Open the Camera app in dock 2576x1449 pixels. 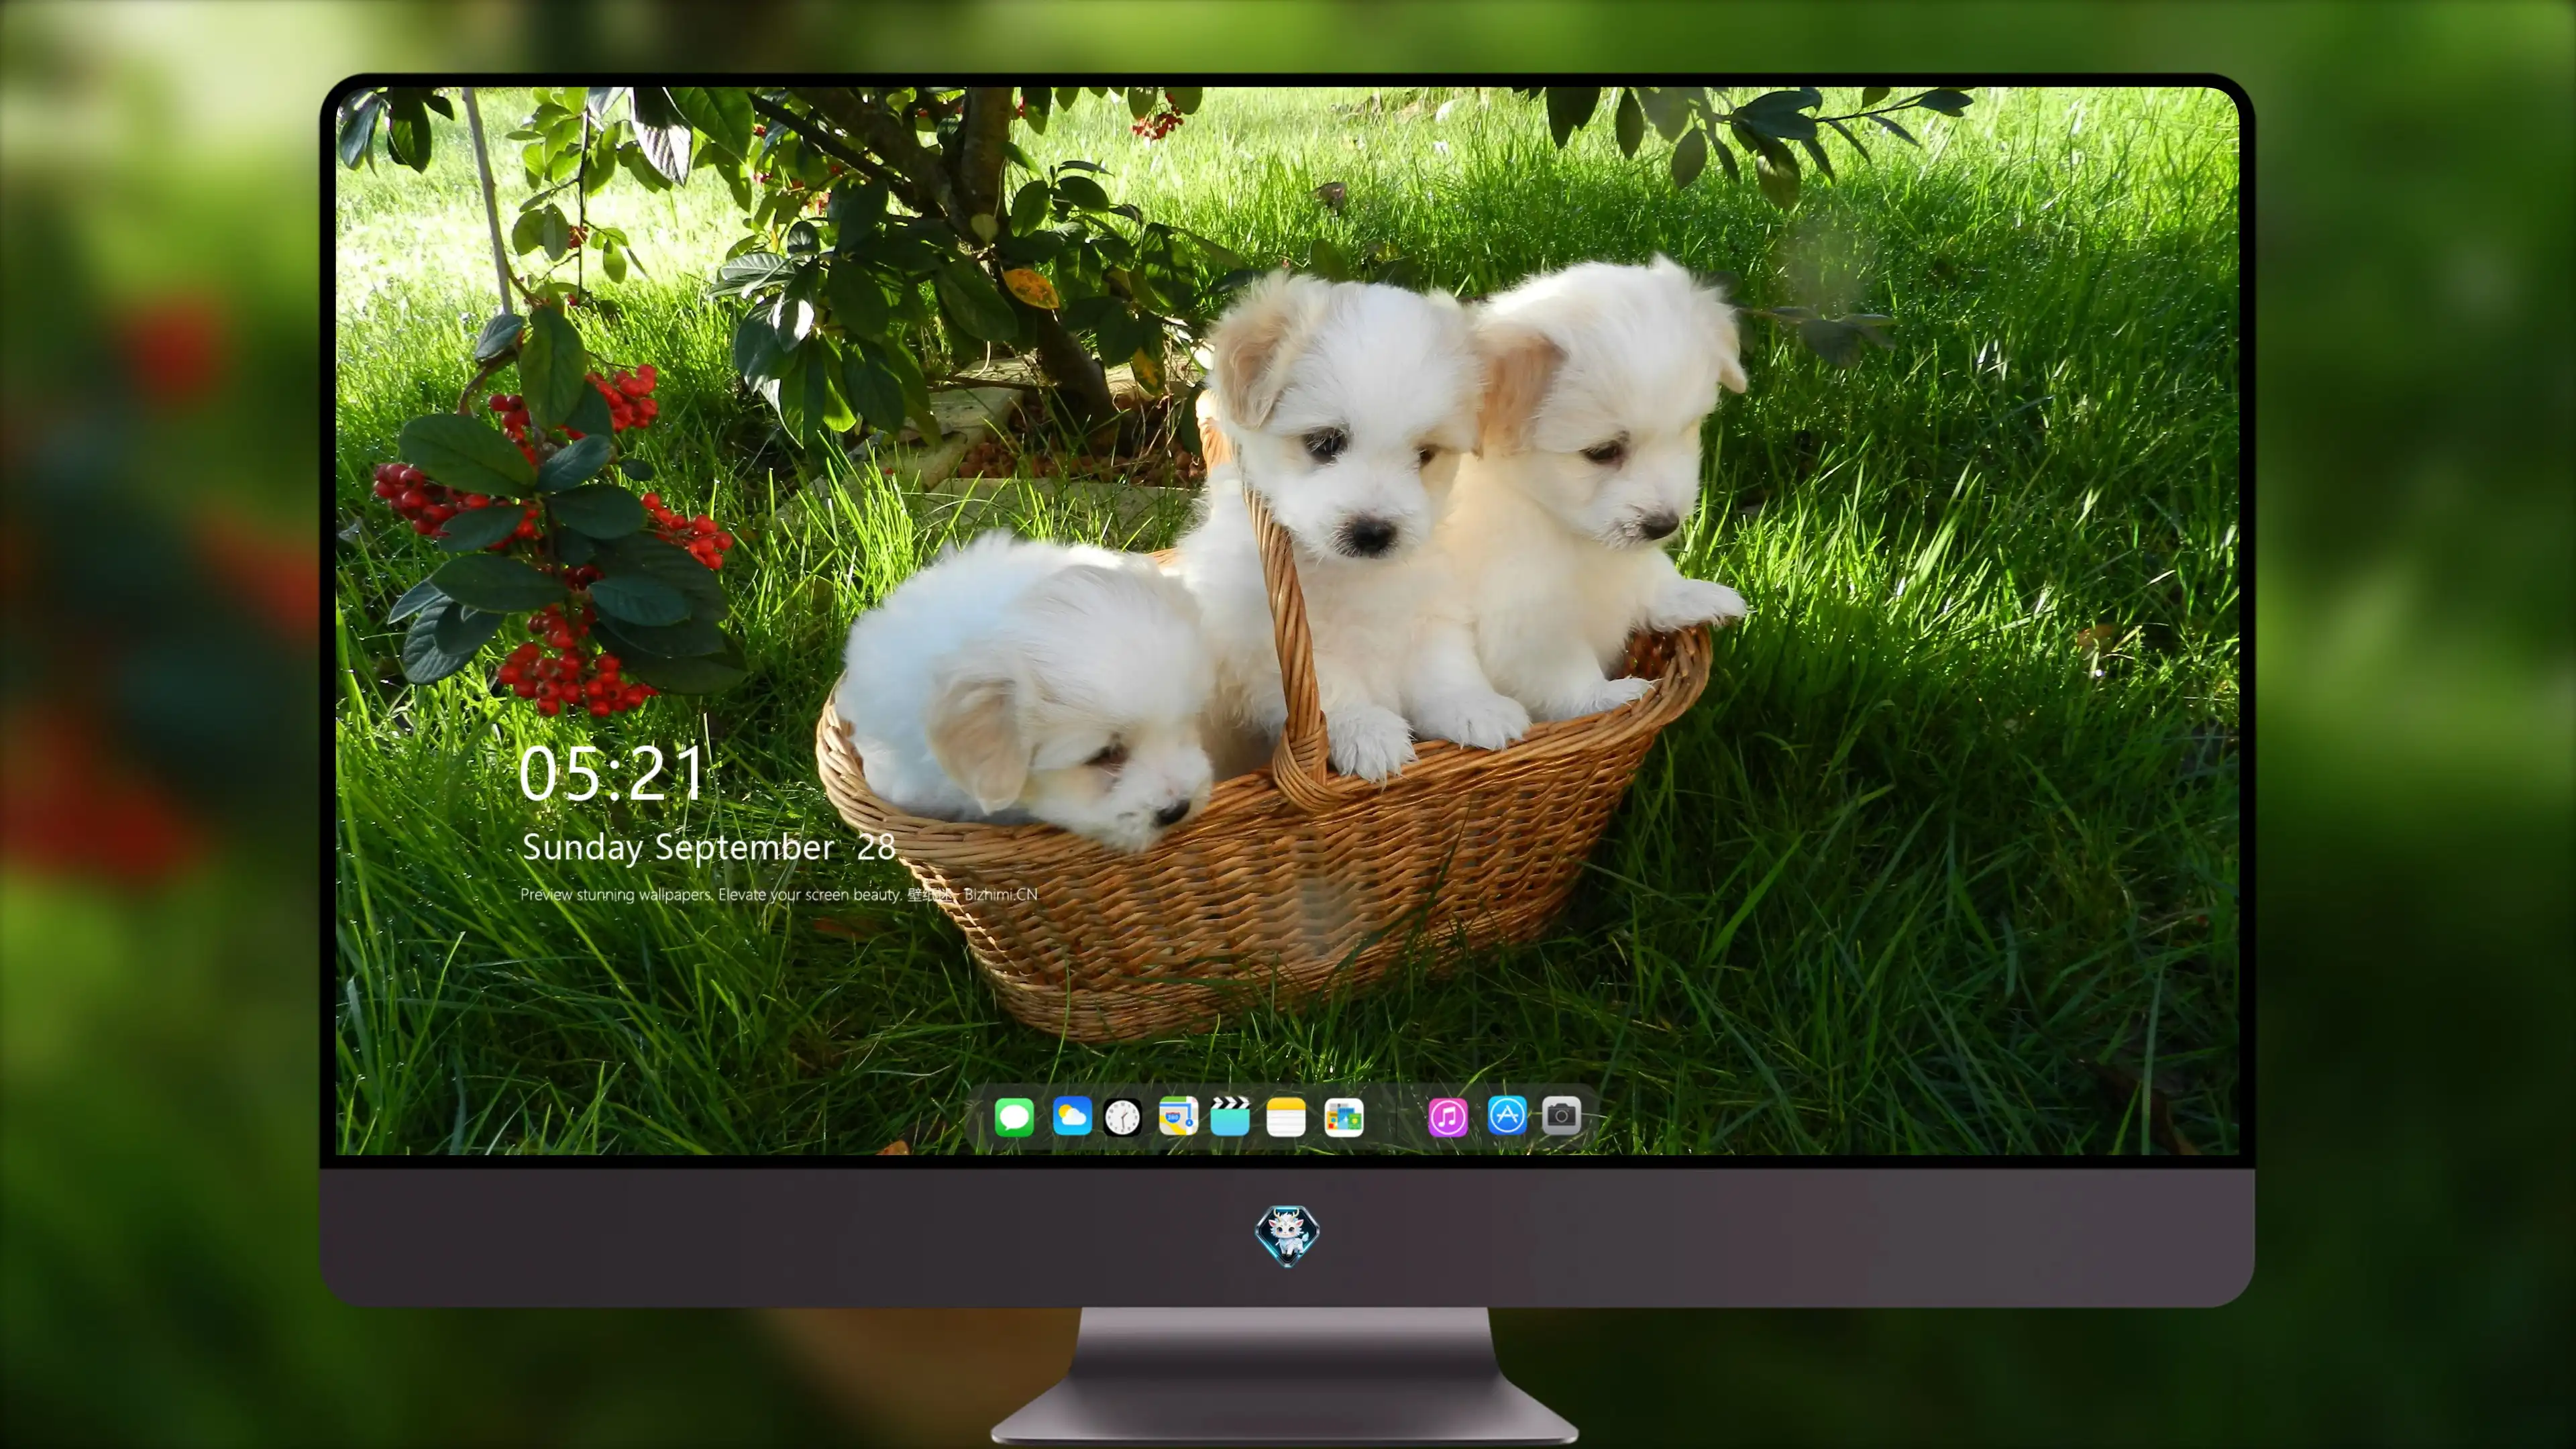(1561, 1115)
